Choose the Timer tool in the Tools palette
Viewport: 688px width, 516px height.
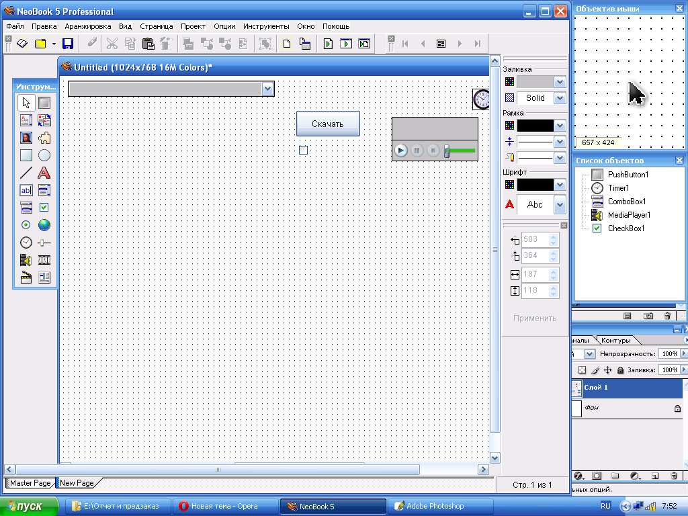coord(26,243)
